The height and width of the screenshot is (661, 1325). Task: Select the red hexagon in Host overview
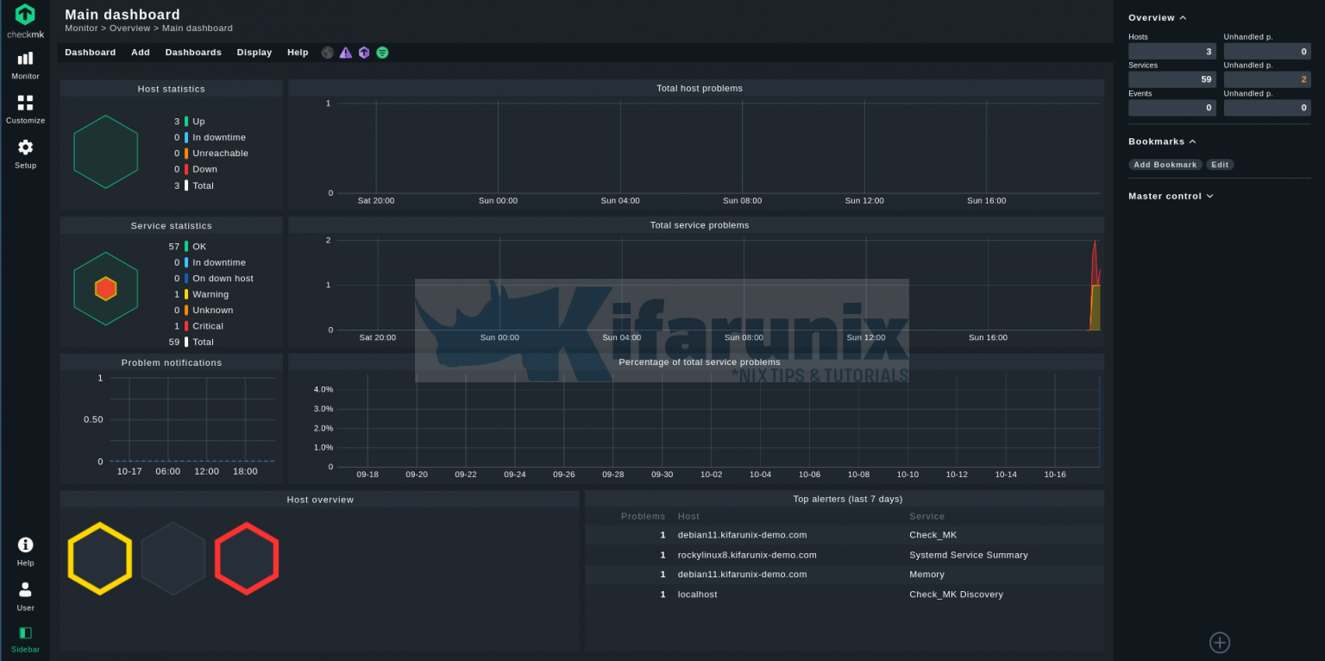point(247,558)
